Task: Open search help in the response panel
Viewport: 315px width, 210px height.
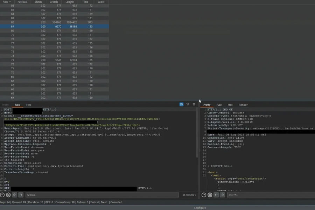Action: [x=204, y=195]
